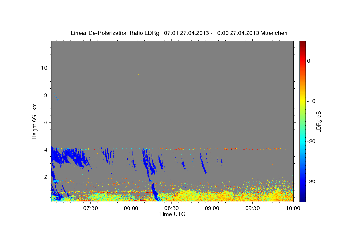Click the start date '07:01 27.04.2013' in title
Image resolution: width=363 pixels, height=242 pixels.
186,33
